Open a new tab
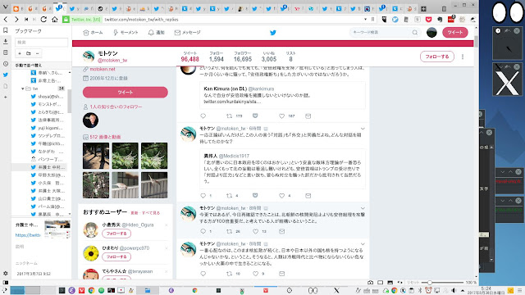Screen dimensions: 525x295 [423, 9]
